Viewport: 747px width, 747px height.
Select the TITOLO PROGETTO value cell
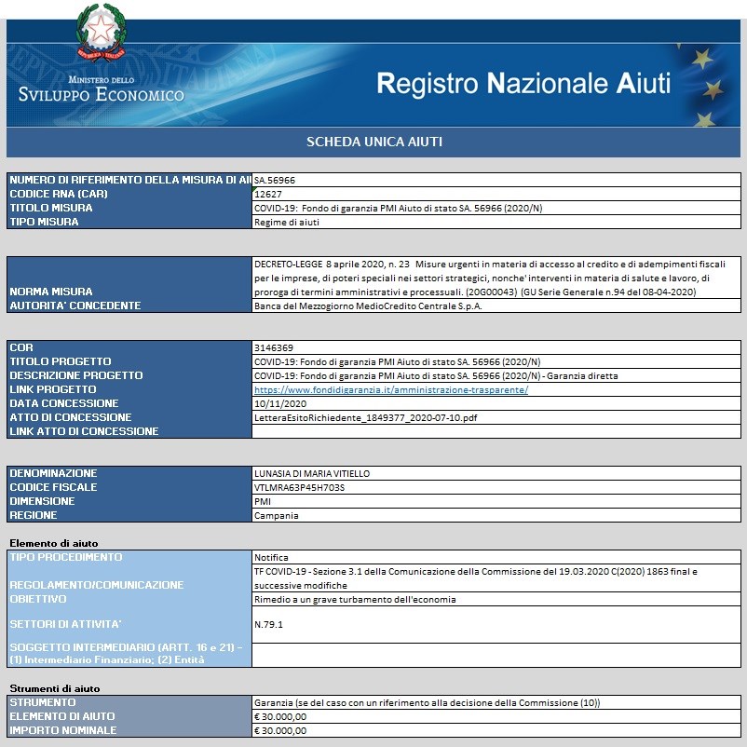pyautogui.click(x=496, y=361)
